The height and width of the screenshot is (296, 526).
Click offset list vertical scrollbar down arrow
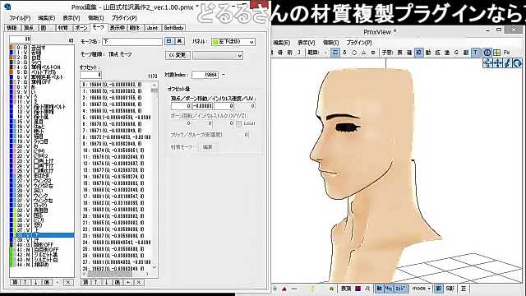(x=155, y=267)
